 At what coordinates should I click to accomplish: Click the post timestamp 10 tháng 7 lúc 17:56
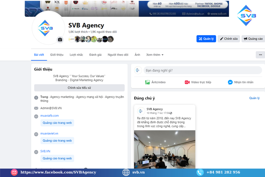point(158,113)
